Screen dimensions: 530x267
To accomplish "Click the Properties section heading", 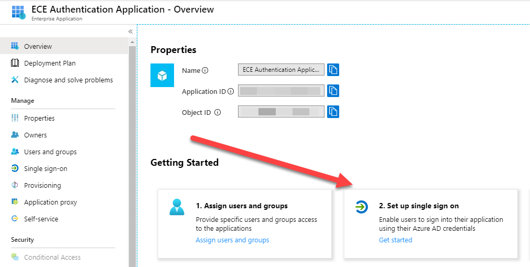I will 174,50.
